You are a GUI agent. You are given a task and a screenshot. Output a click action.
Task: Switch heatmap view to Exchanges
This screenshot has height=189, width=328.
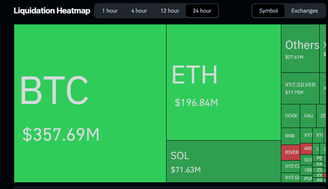click(x=304, y=11)
